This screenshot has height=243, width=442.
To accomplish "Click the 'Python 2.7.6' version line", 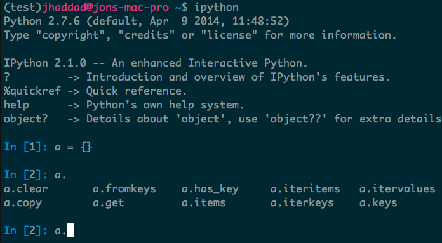I will tap(42, 22).
